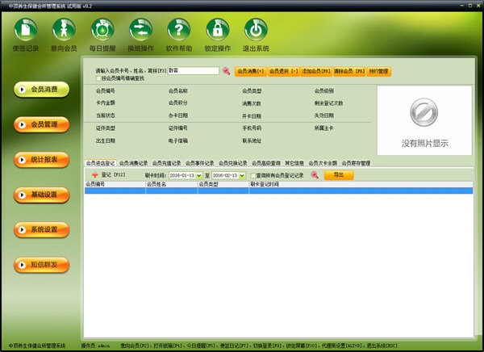Switch to the 会员事件记录 tab
The height and width of the screenshot is (352, 484).
pos(200,163)
